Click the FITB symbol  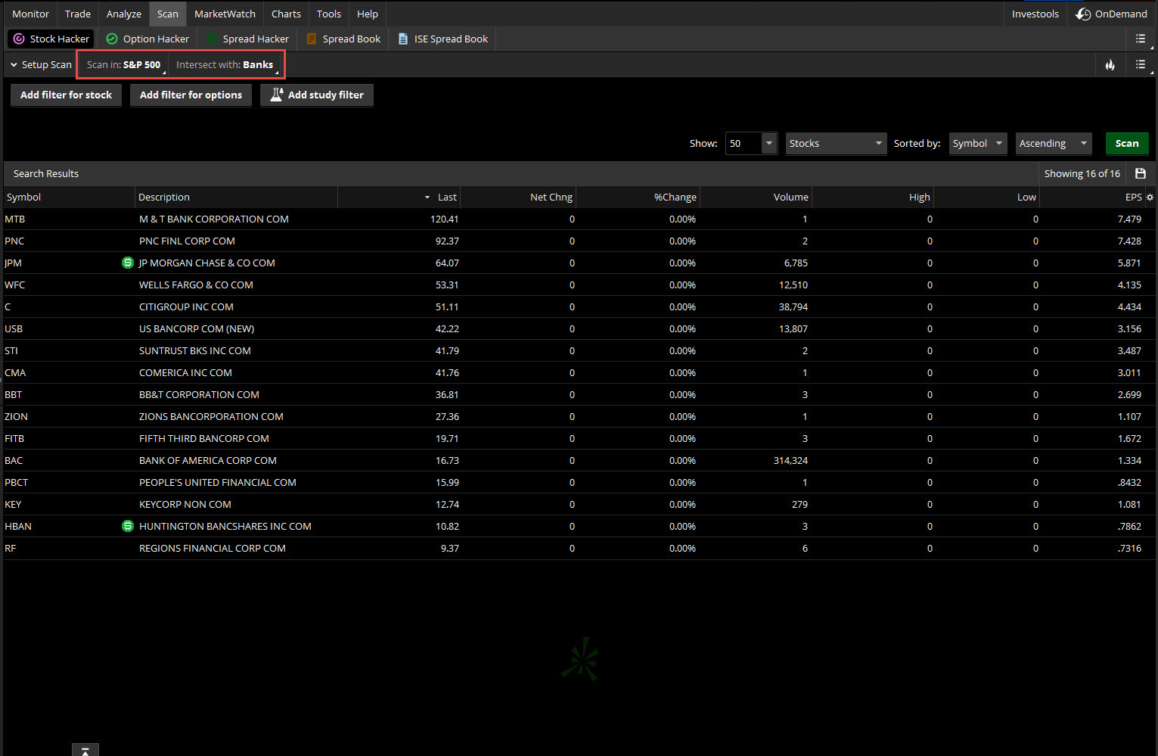14,438
